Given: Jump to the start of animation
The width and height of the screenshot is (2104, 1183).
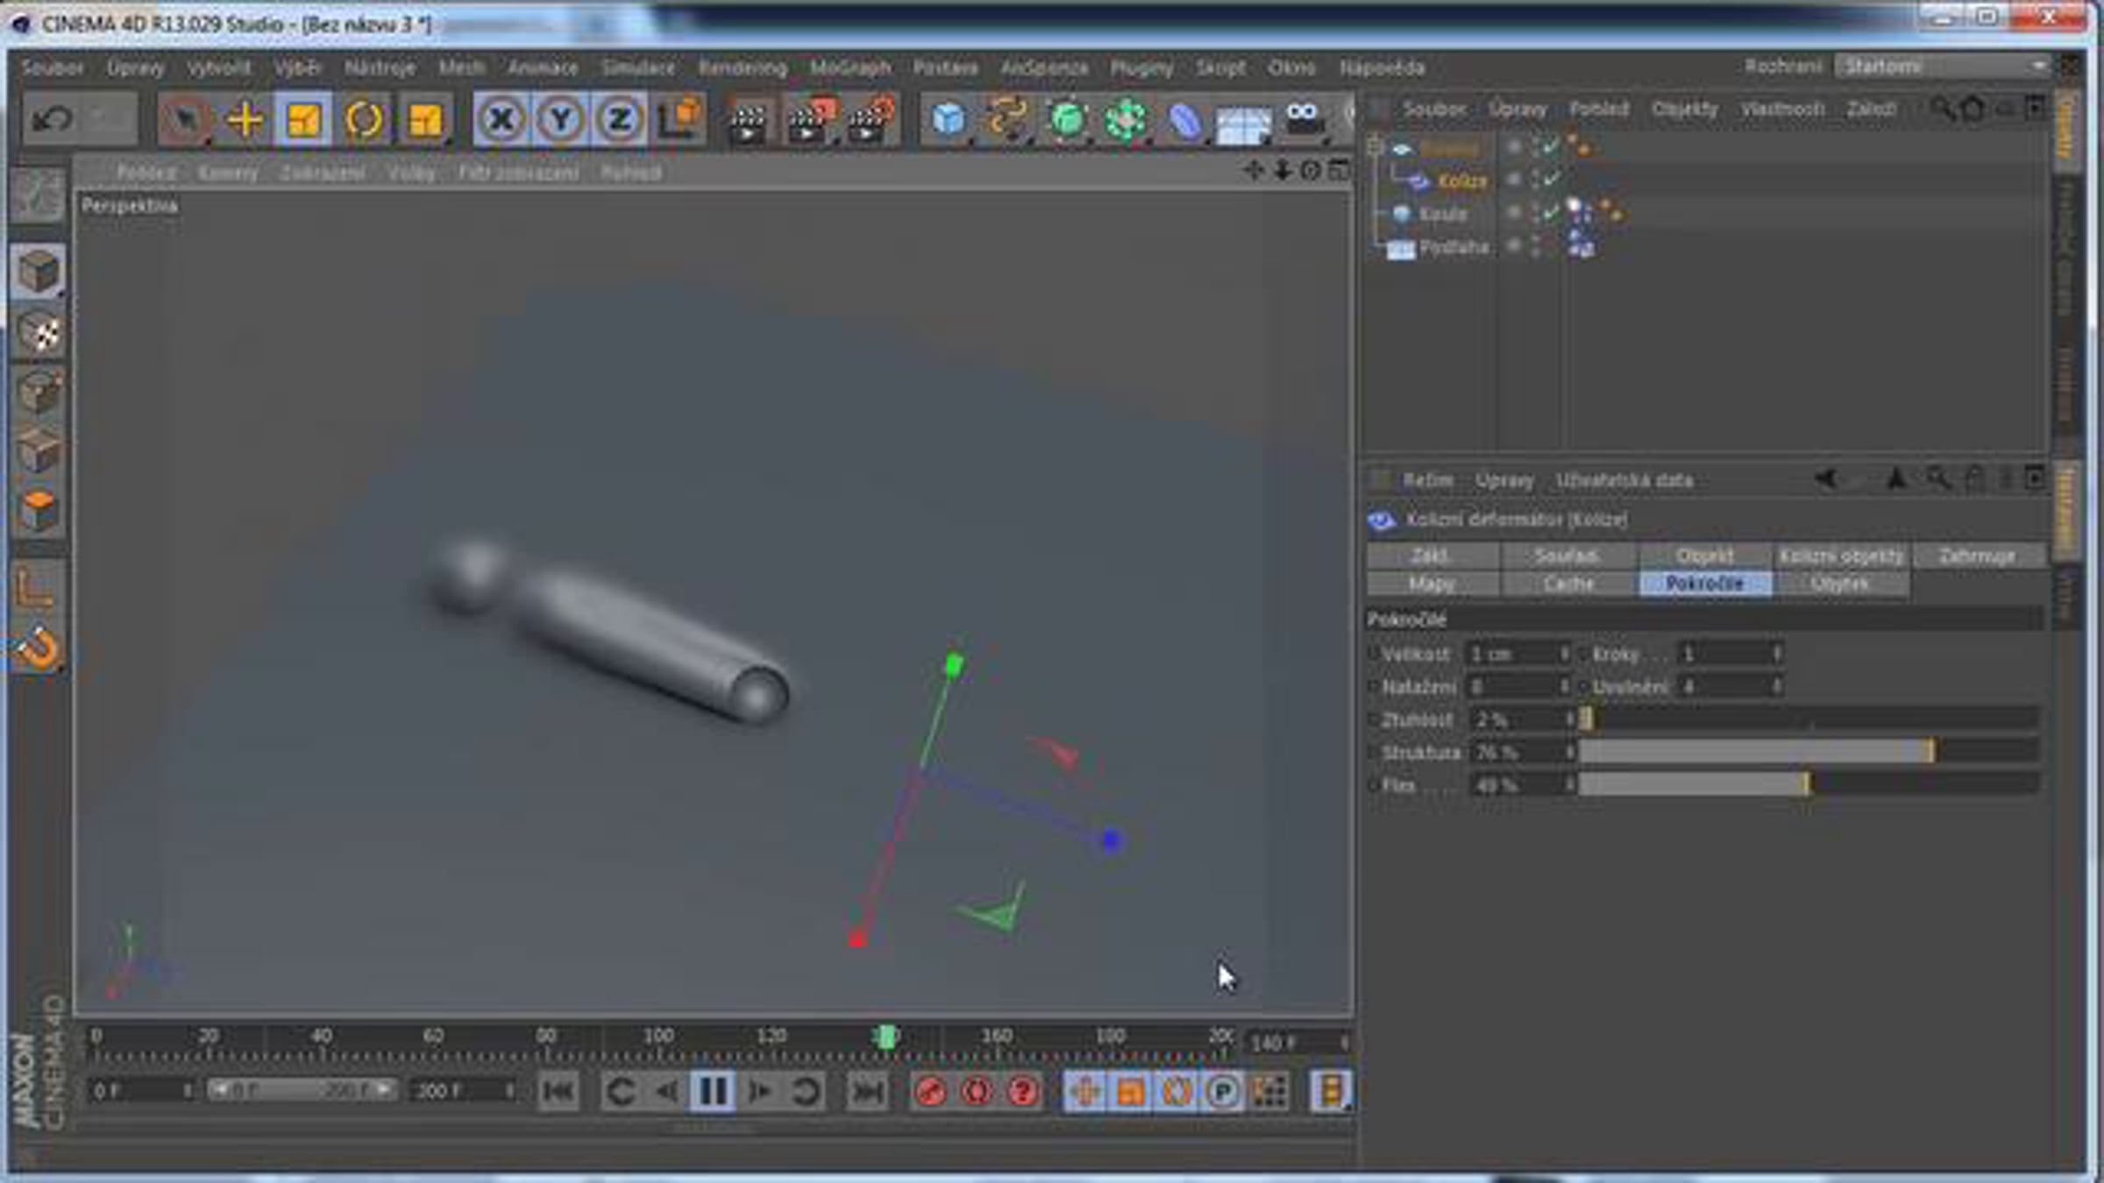Looking at the screenshot, I should (558, 1091).
